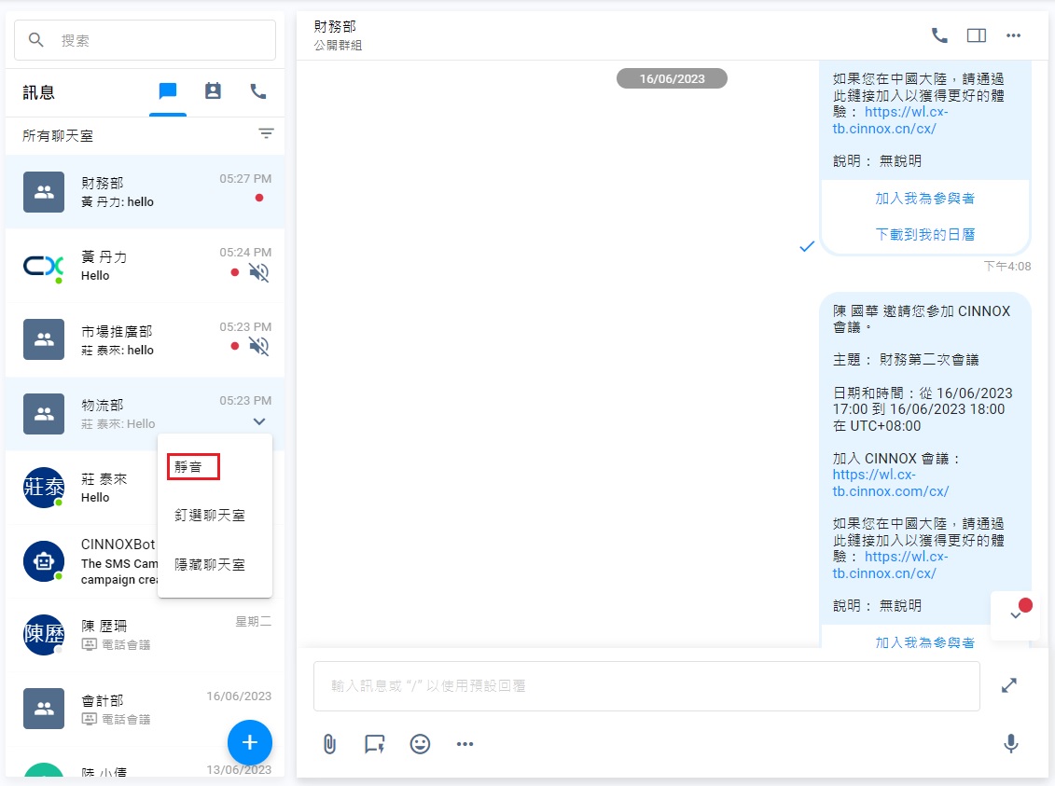
Task: Click scroll-to-bottom chevron in conversation
Action: pos(1016,615)
